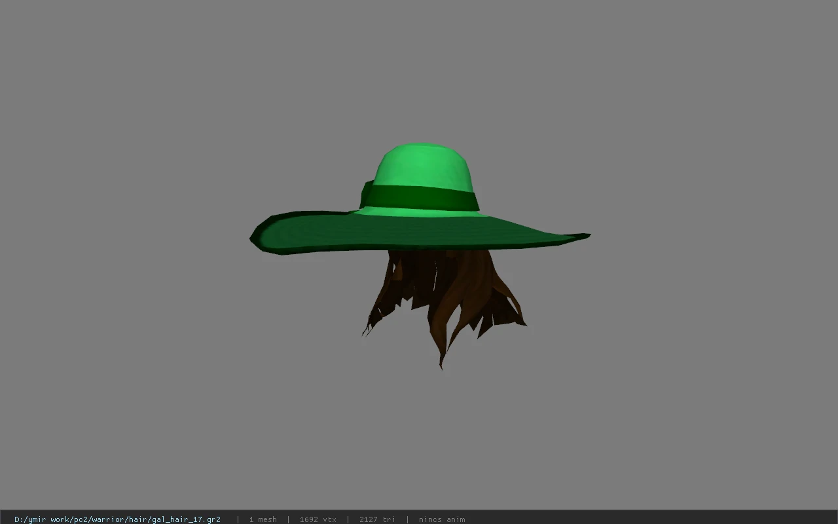Click the '1 mesh' status entry
Image resolution: width=838 pixels, height=524 pixels.
click(x=263, y=519)
